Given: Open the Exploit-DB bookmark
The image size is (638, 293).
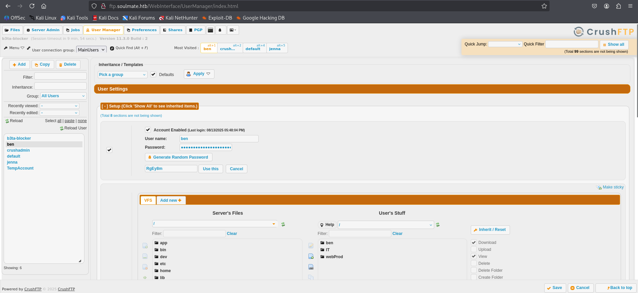Looking at the screenshot, I should 217,18.
